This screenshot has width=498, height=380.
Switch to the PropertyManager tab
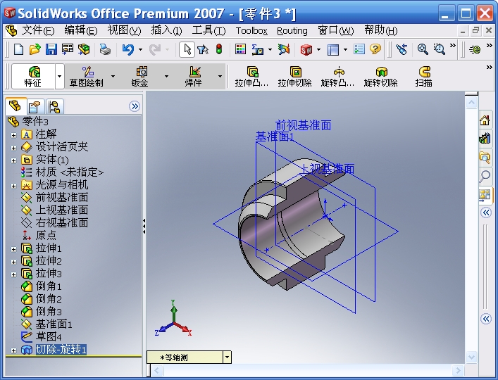point(35,106)
